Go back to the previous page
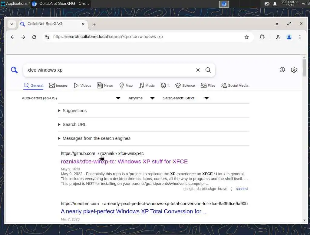The image size is (310, 235). pyautogui.click(x=12, y=37)
